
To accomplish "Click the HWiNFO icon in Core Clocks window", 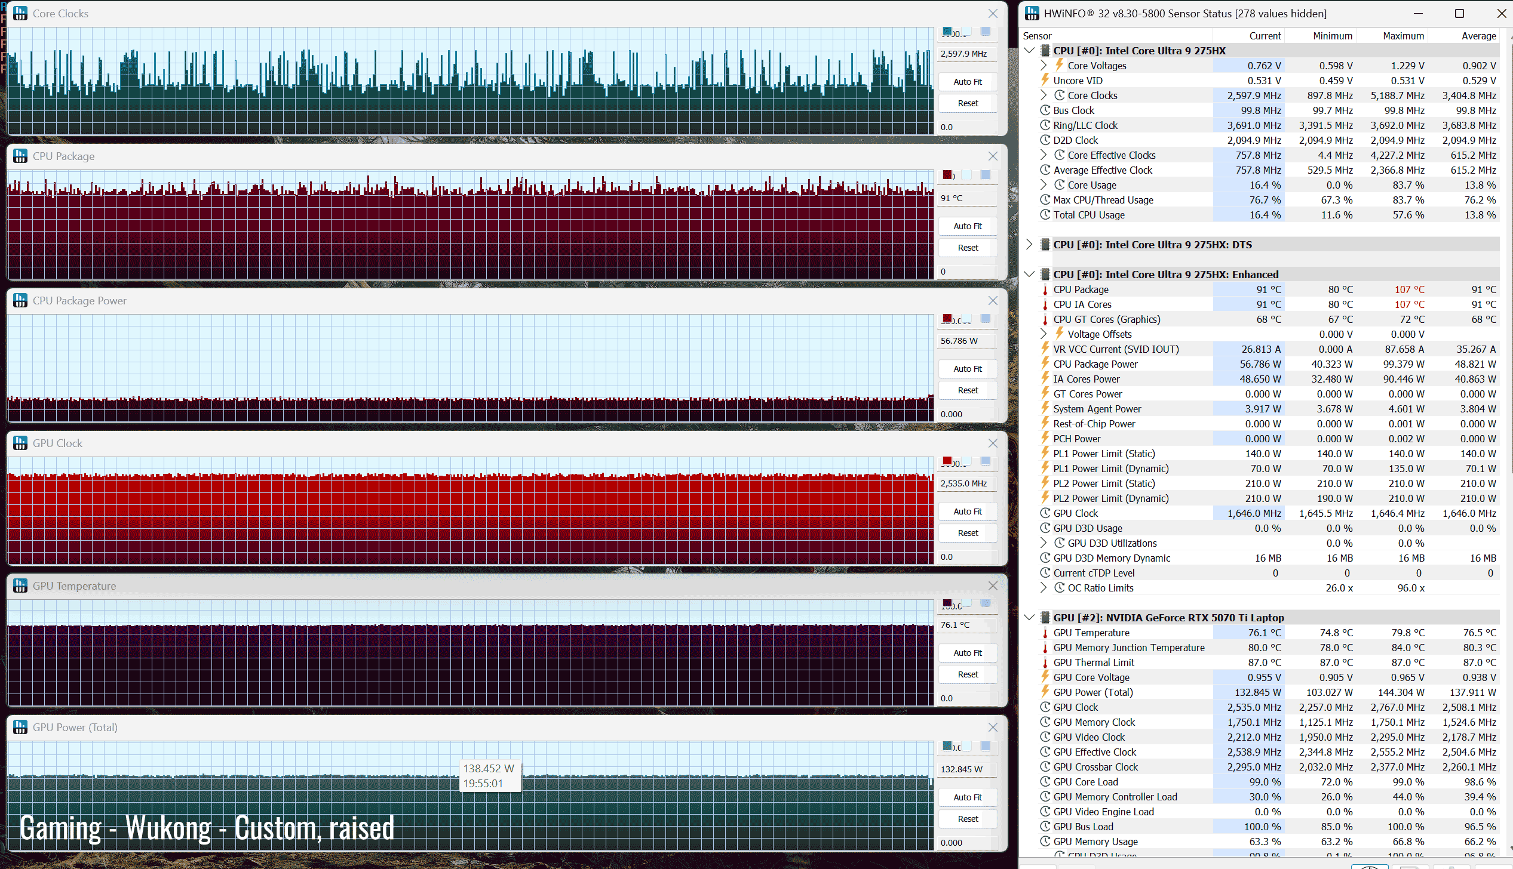I will pyautogui.click(x=20, y=13).
